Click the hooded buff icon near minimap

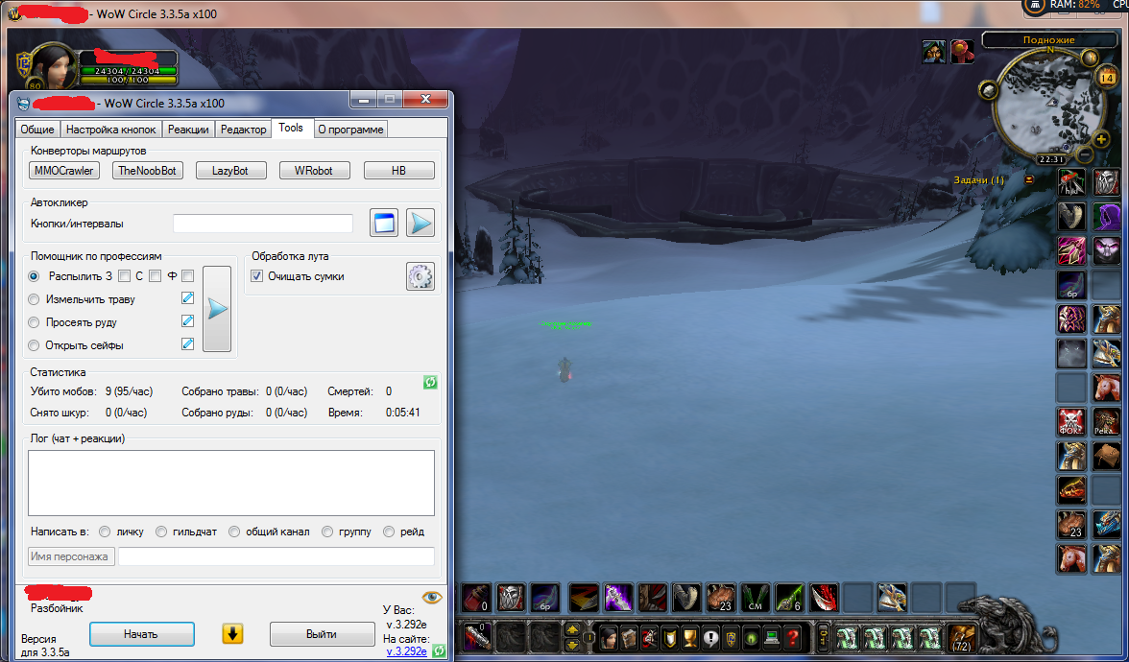click(934, 52)
